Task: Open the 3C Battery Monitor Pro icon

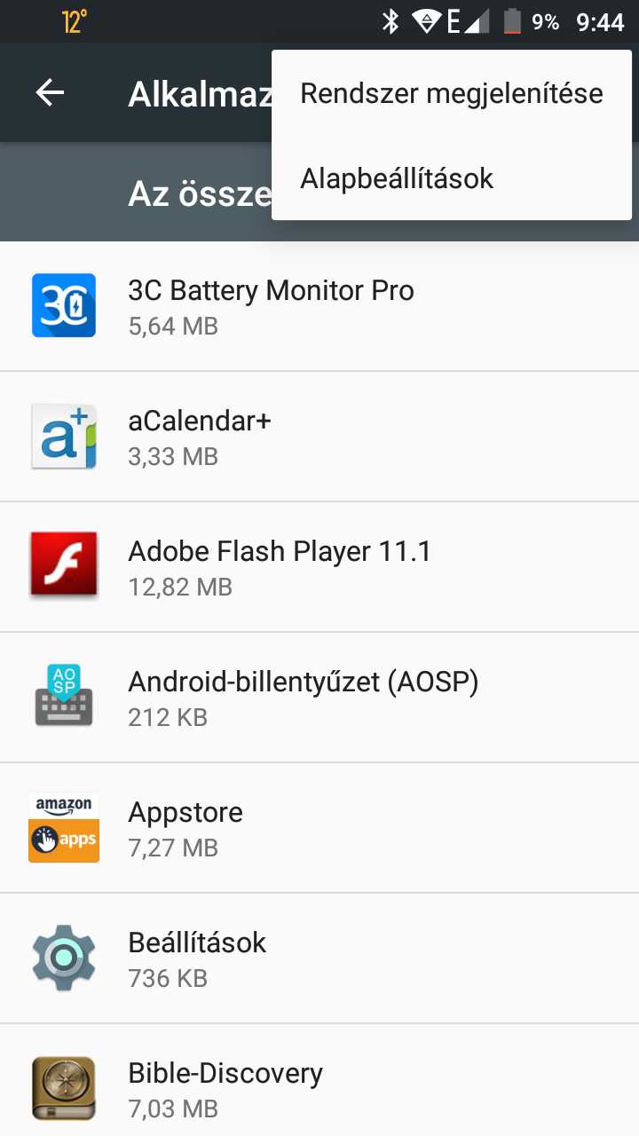Action: [x=64, y=305]
